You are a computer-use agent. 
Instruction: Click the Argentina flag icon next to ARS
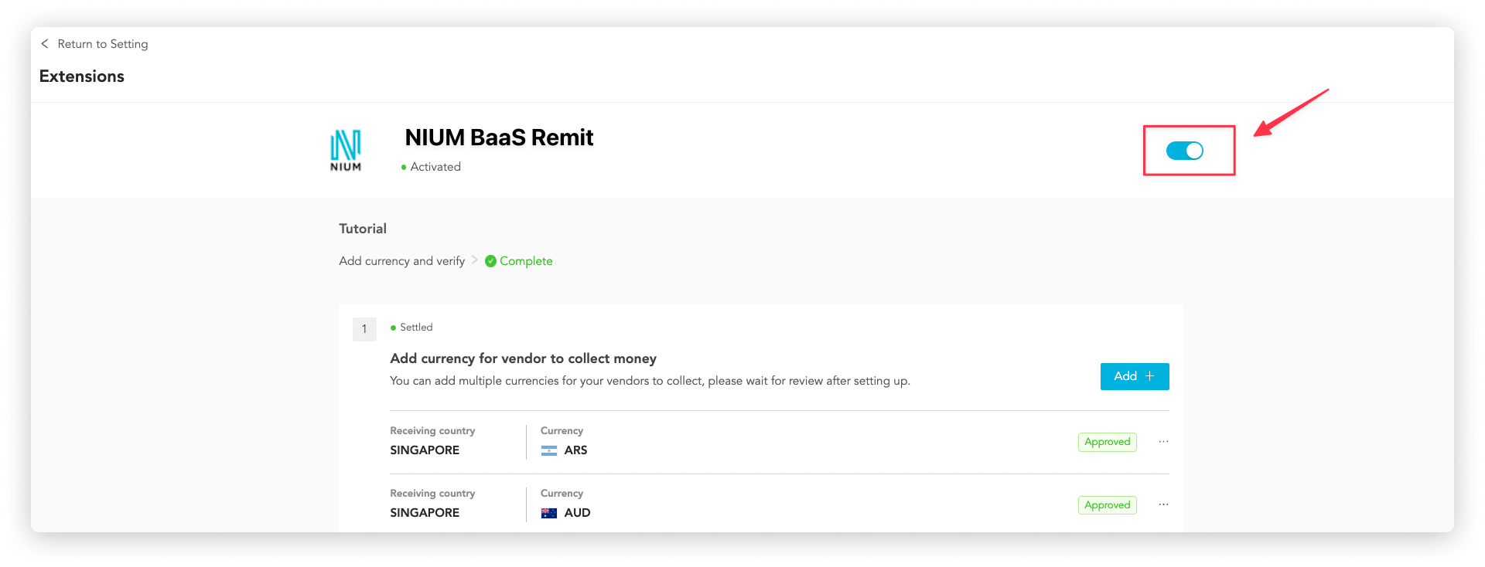pos(549,450)
